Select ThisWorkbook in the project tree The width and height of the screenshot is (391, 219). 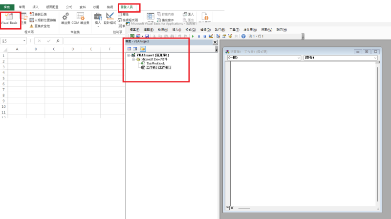pos(156,63)
